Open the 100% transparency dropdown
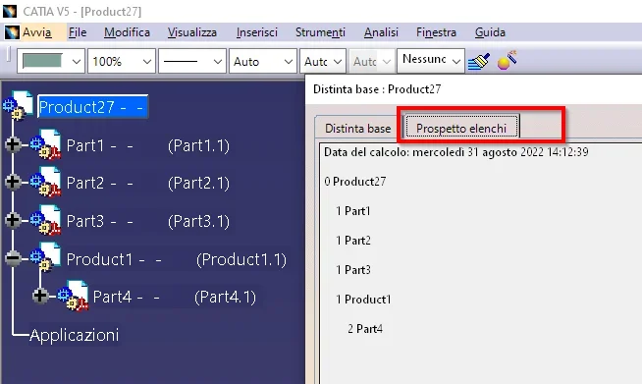642x384 pixels. tap(146, 62)
